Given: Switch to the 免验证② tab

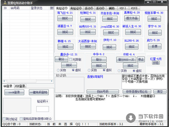Looking at the screenshot, I should point(76,8).
